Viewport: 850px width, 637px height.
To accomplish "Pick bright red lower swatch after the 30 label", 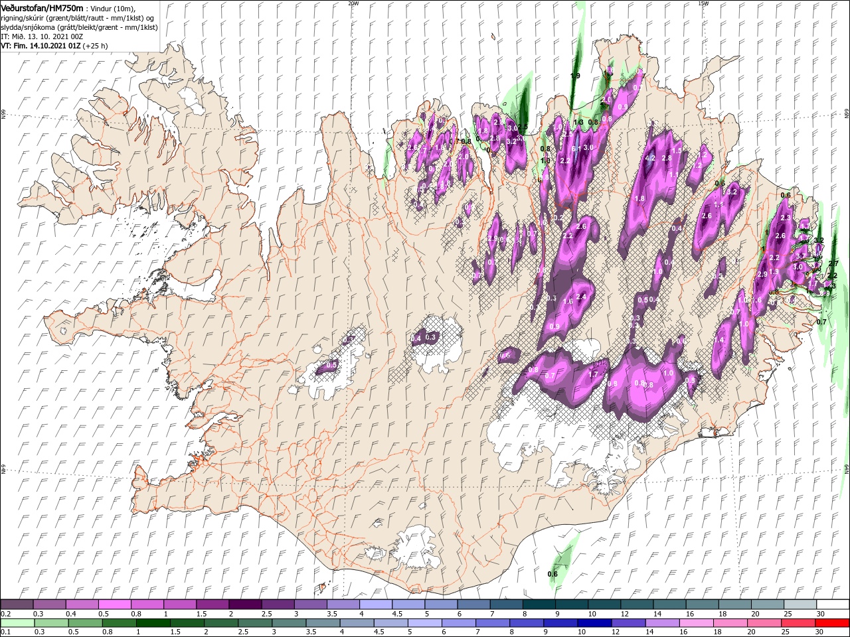I will pyautogui.click(x=833, y=623).
